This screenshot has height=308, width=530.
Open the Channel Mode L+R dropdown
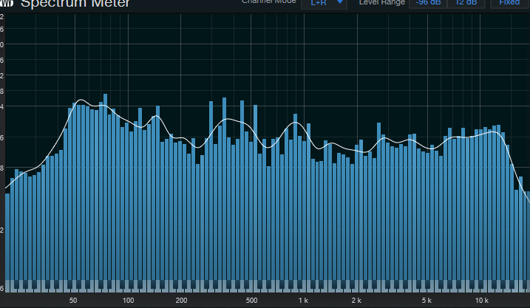tap(324, 3)
